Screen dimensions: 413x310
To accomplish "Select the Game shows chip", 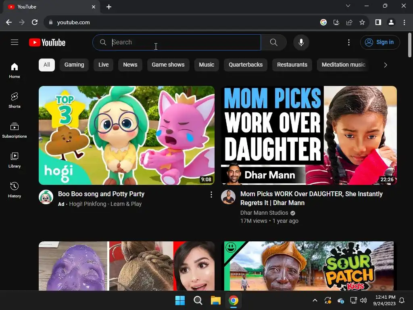I will click(168, 65).
